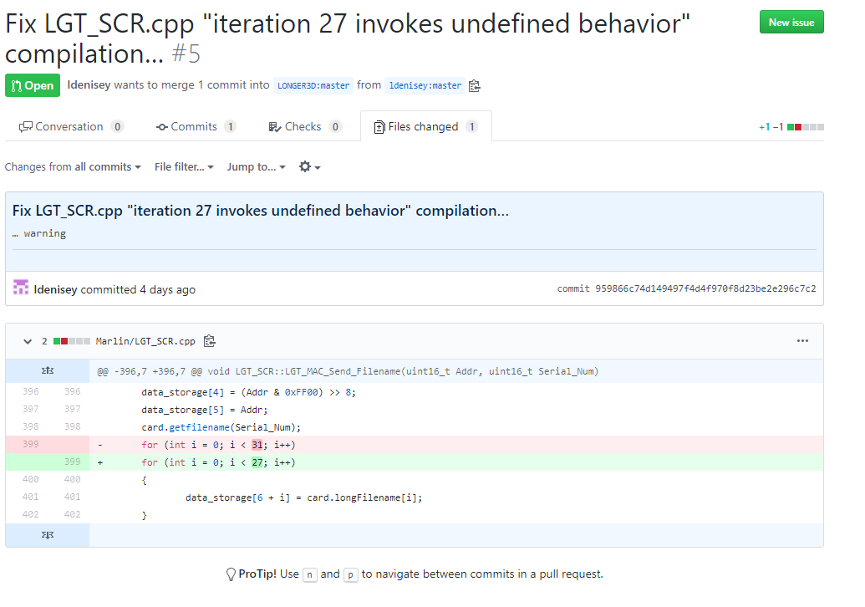Open the Jump to dropdown
The height and width of the screenshot is (607, 865).
[256, 167]
